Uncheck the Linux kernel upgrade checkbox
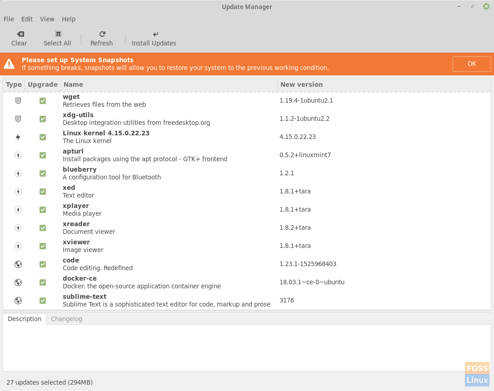Screen dimensions: 494x391 pyautogui.click(x=43, y=137)
